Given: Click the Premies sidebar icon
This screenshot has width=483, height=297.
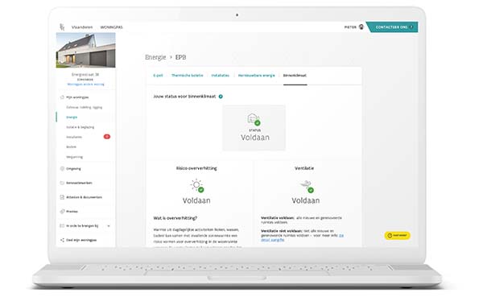Looking at the screenshot, I should [x=62, y=212].
